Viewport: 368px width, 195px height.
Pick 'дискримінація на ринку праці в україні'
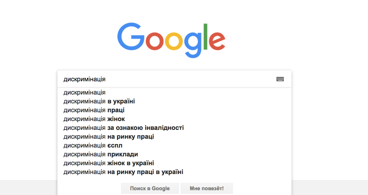point(123,172)
